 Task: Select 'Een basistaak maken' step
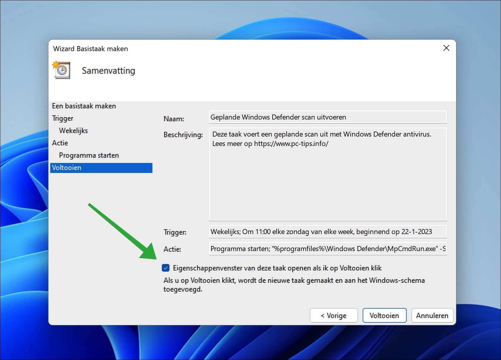pos(84,106)
